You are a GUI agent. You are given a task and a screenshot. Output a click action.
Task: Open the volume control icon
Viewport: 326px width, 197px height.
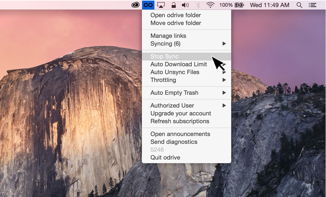click(185, 5)
